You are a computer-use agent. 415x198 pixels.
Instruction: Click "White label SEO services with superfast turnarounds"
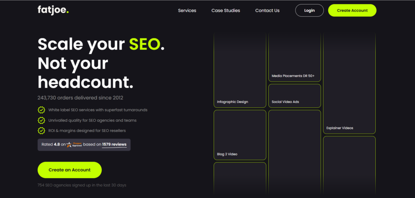tap(98, 110)
